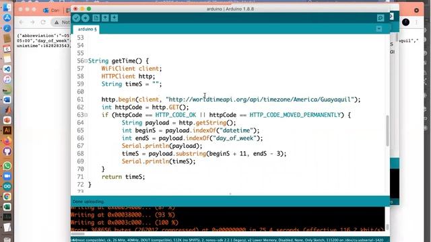Open WhatsApp from the Dock
Image resolution: width=431 pixels, height=242 pixels.
[7, 166]
